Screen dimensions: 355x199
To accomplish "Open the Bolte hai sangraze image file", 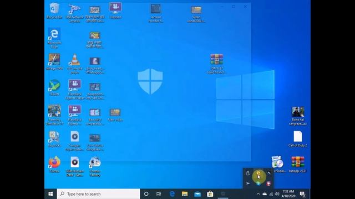I will 298,116.
